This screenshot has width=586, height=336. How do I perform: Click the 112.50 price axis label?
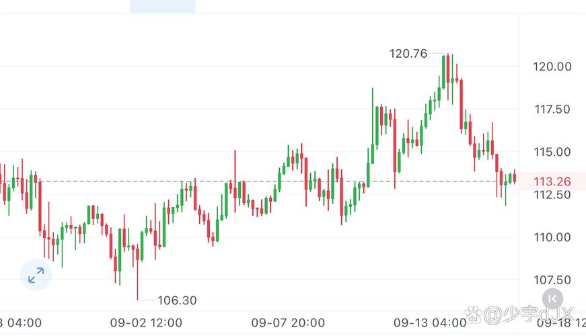pyautogui.click(x=552, y=195)
